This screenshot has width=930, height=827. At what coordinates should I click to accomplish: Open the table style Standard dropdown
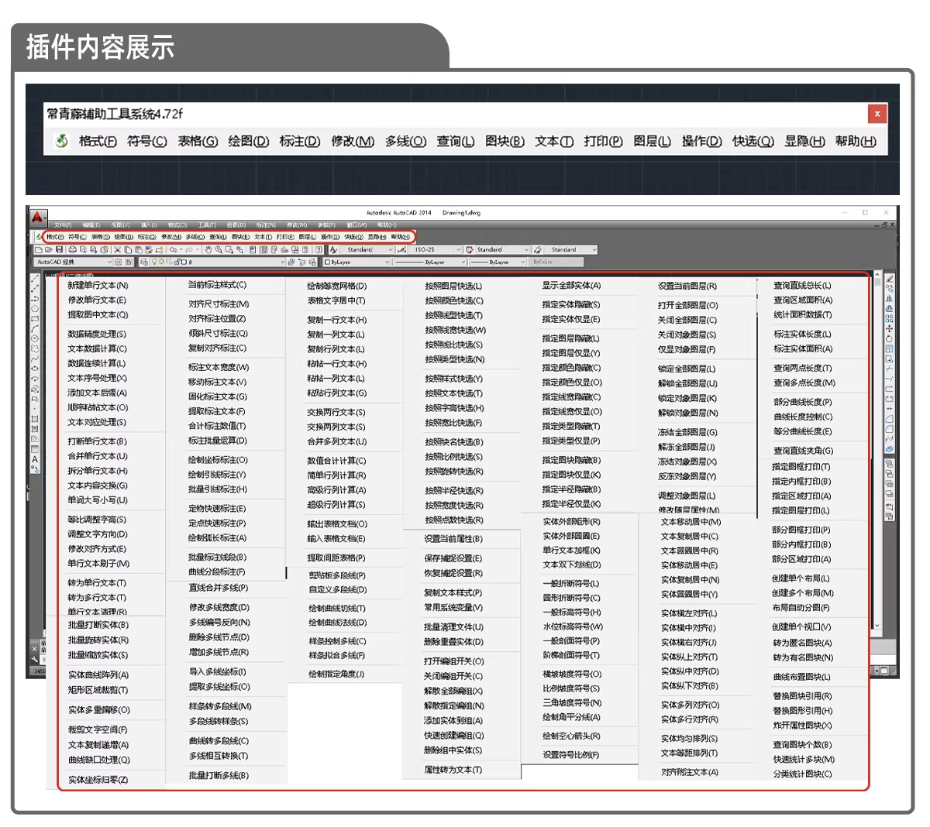[501, 249]
